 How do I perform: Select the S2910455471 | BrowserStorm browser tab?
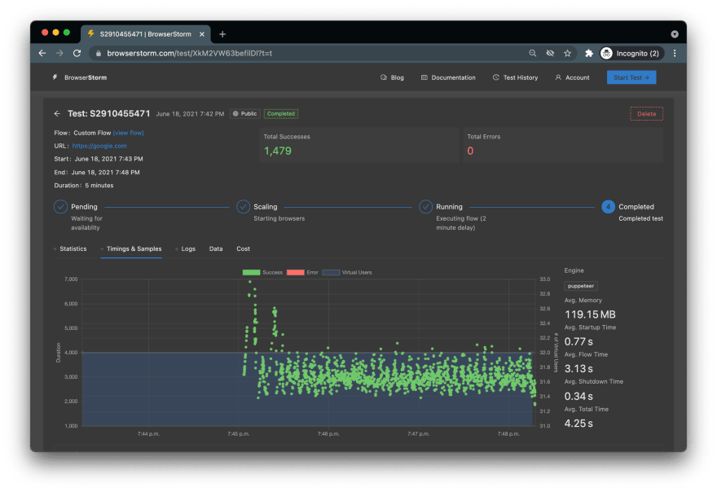[145, 34]
